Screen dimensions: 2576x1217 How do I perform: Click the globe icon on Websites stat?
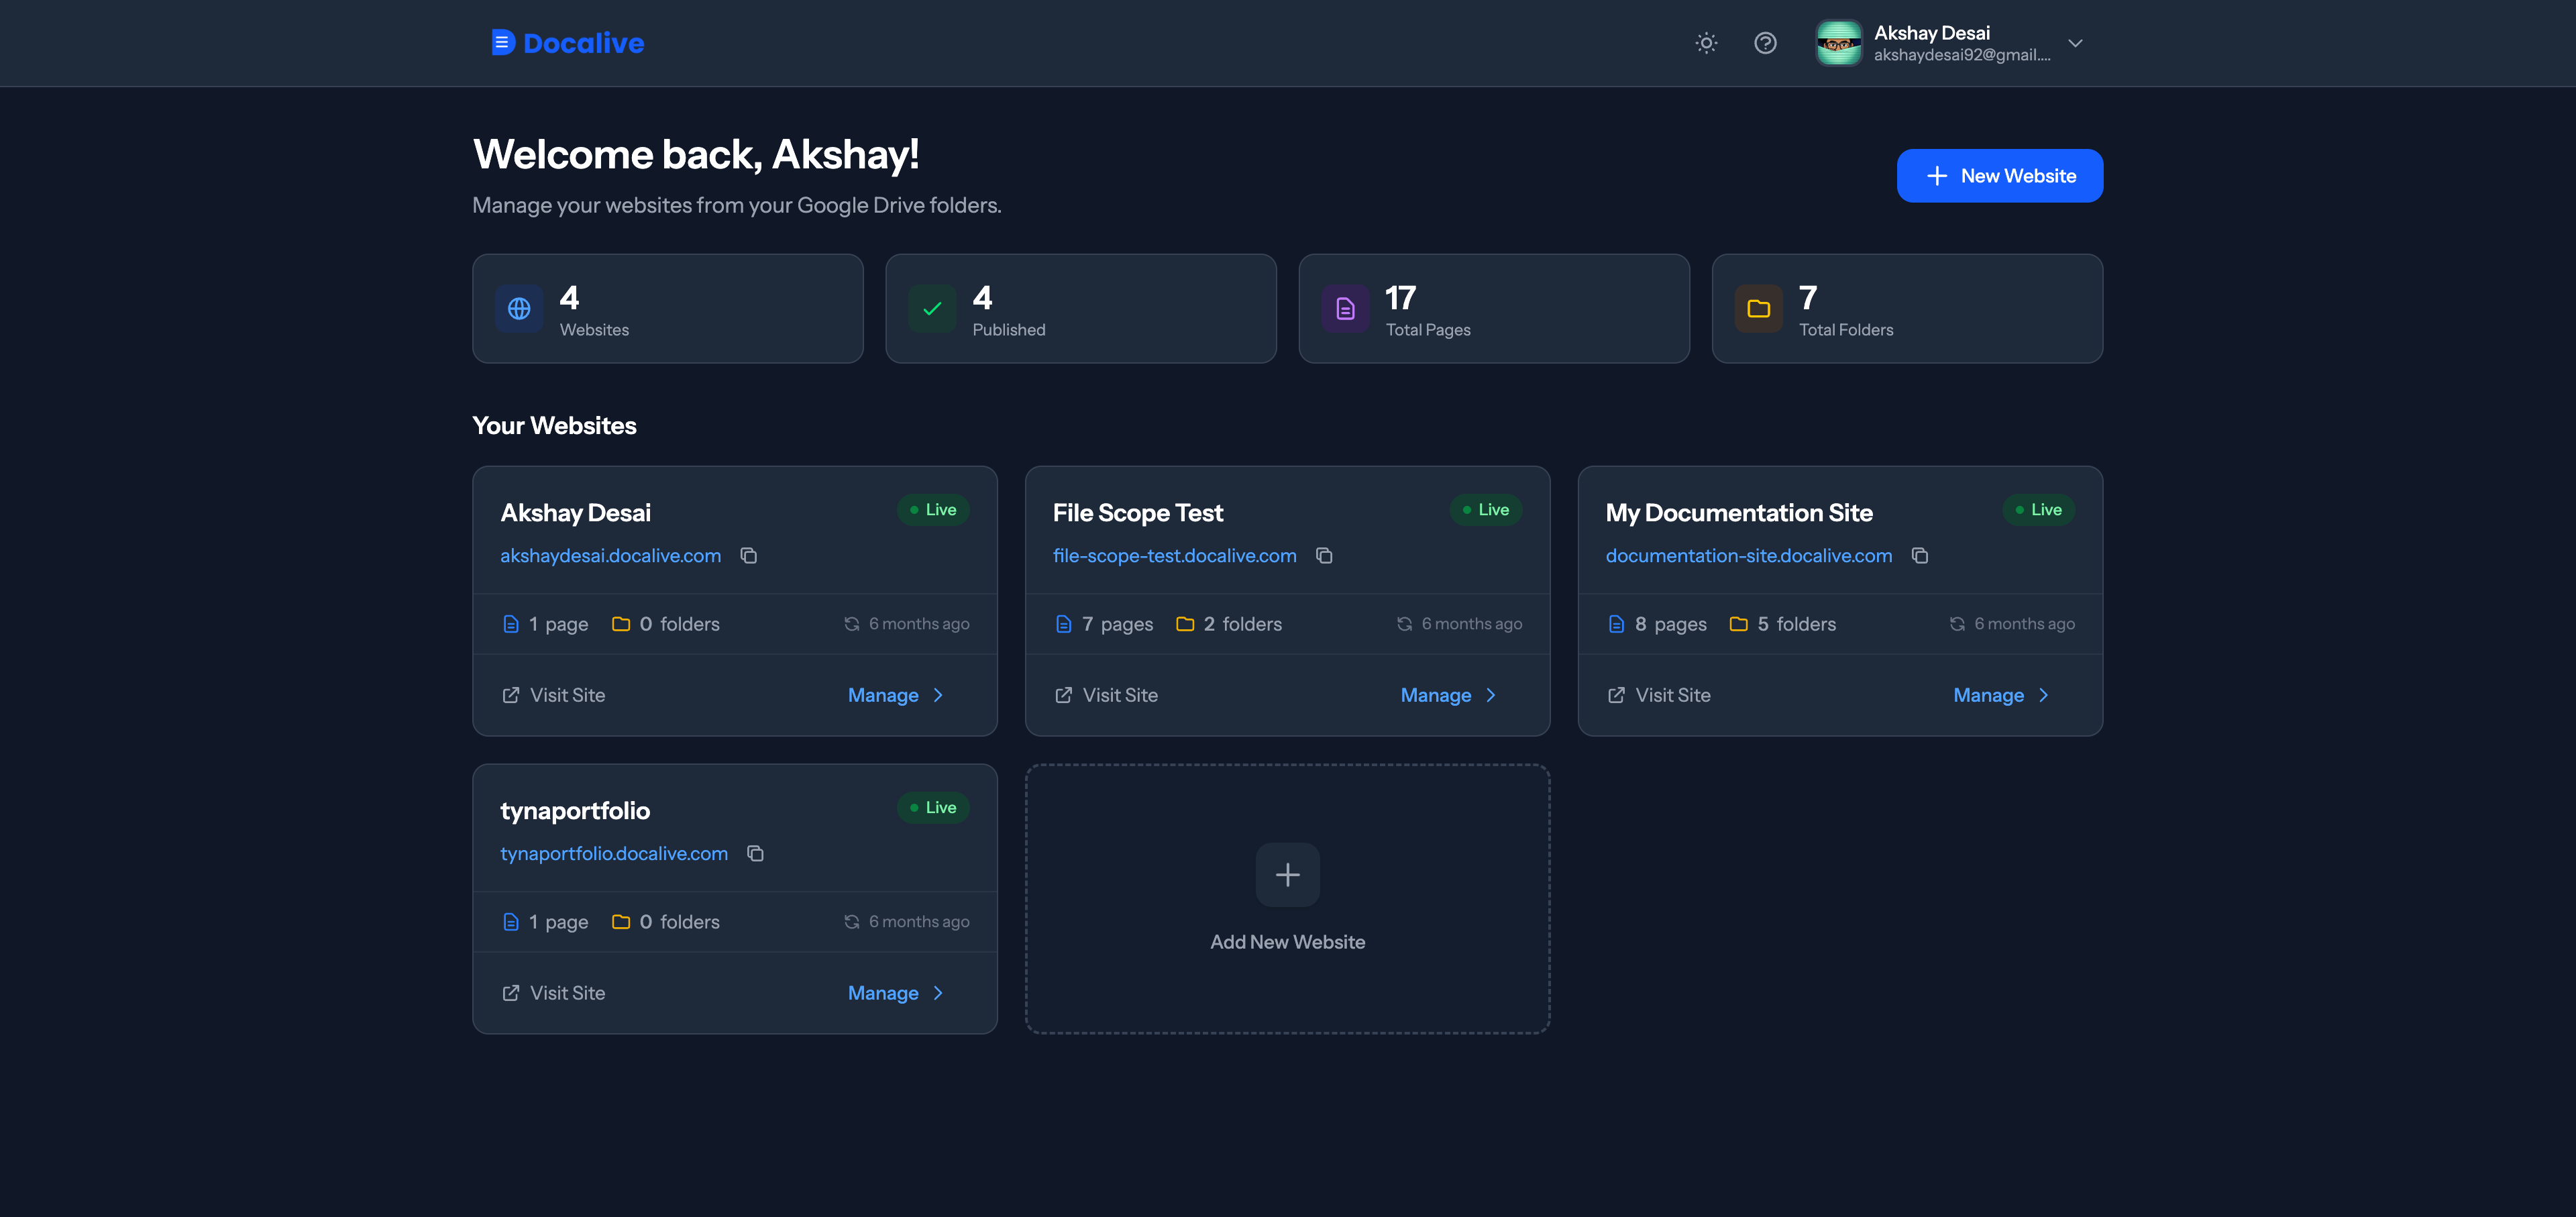pos(519,309)
